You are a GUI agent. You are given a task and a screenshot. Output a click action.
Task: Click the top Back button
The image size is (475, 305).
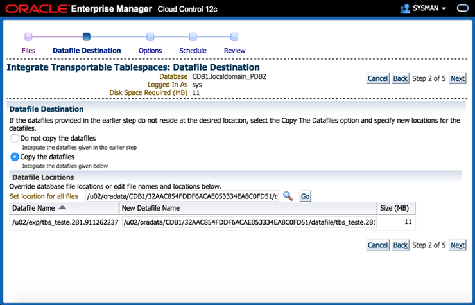[400, 78]
